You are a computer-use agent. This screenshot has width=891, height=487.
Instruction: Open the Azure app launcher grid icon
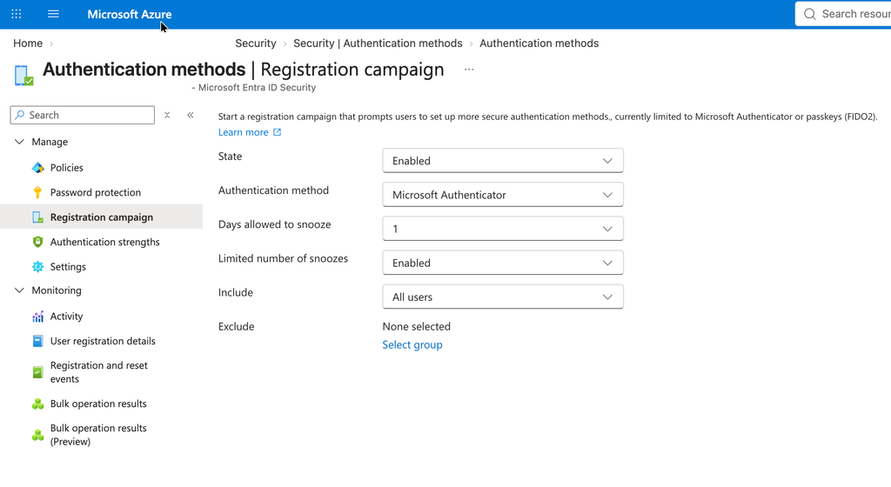17,14
